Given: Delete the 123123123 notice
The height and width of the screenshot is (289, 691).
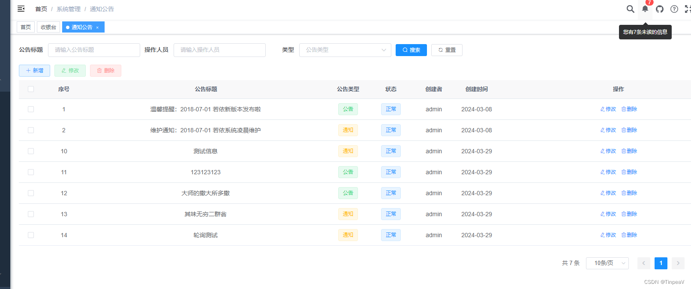Looking at the screenshot, I should click(629, 172).
